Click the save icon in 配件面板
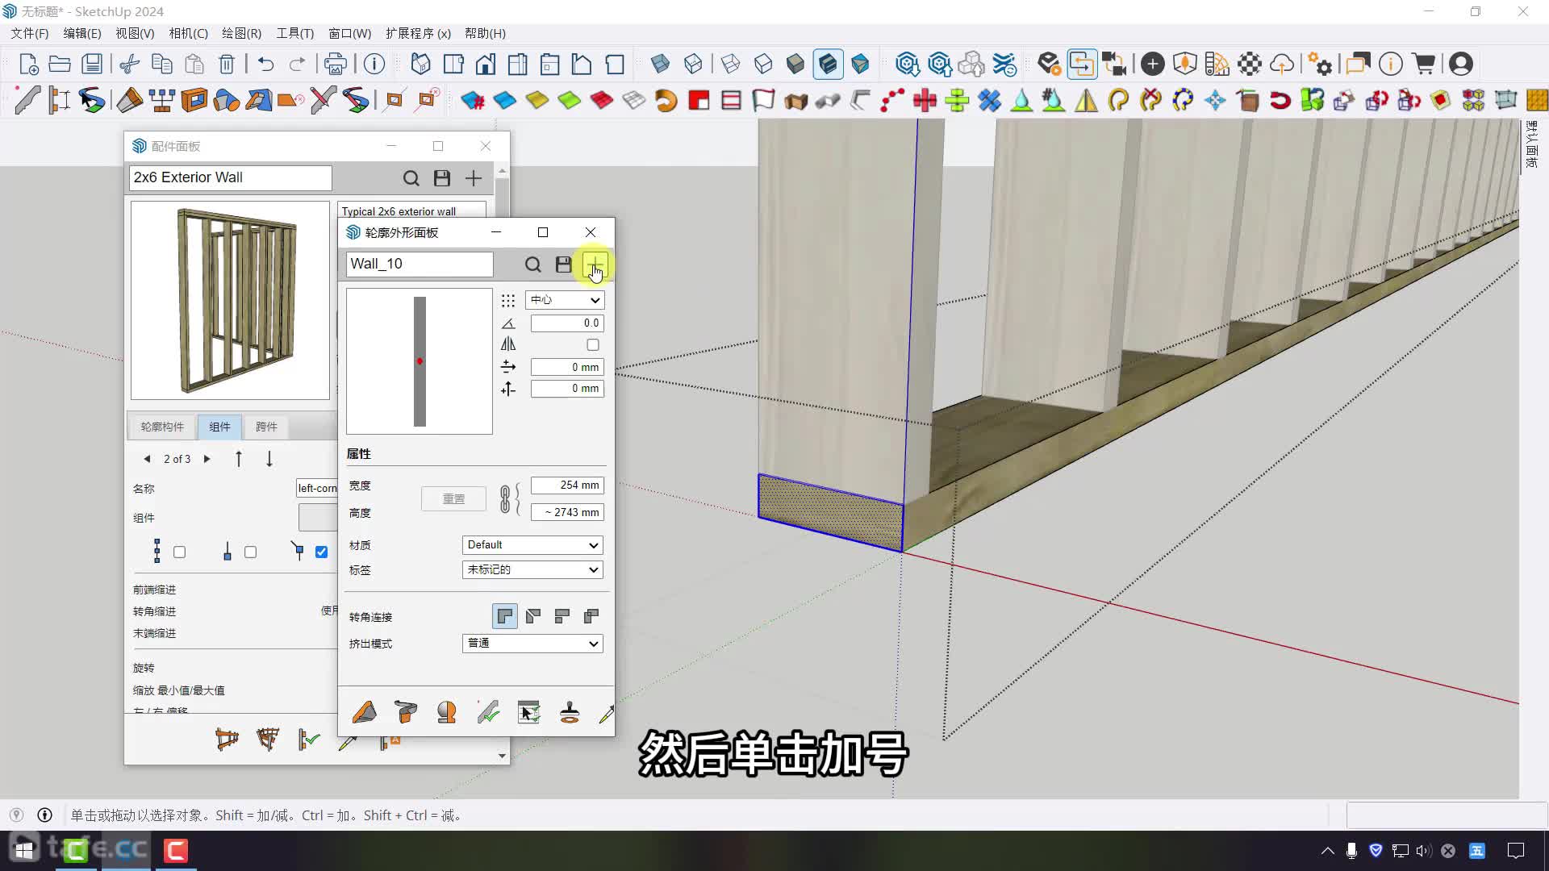The image size is (1549, 871). (442, 178)
